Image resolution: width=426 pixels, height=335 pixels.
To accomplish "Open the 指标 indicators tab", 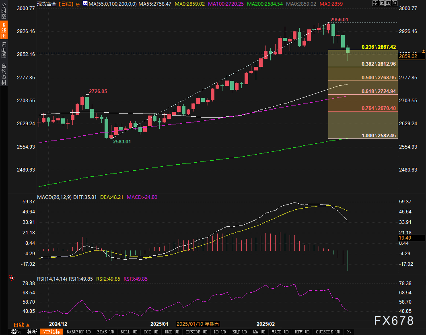I will 16,332.
